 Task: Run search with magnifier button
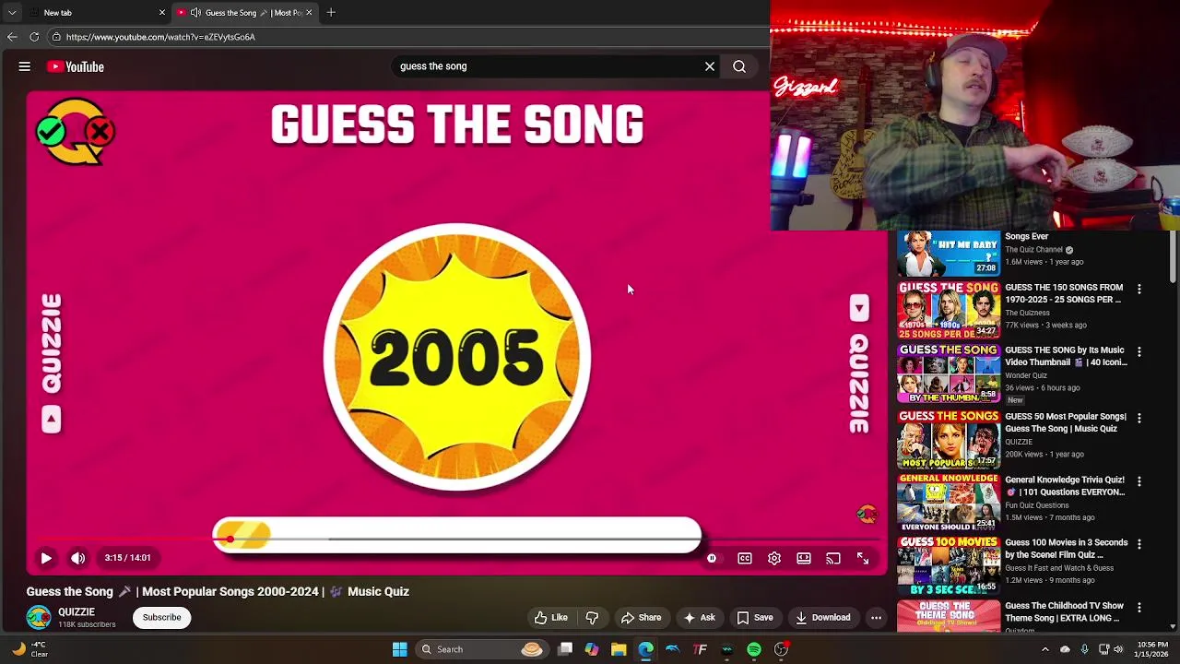(739, 66)
